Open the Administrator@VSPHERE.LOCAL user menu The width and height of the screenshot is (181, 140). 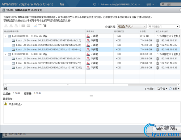pyautogui.click(x=120, y=5)
